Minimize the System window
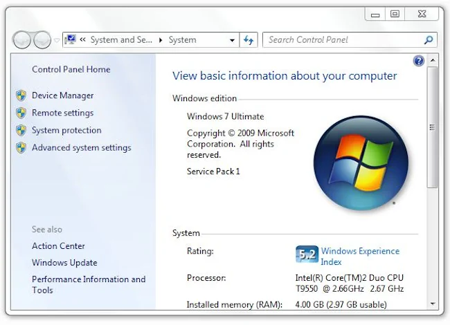This screenshot has width=450, height=325. 375,14
